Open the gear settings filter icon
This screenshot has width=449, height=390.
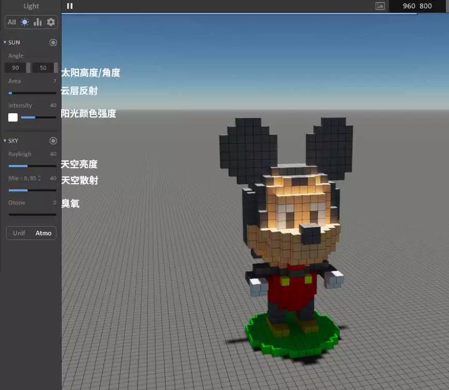pyautogui.click(x=51, y=22)
